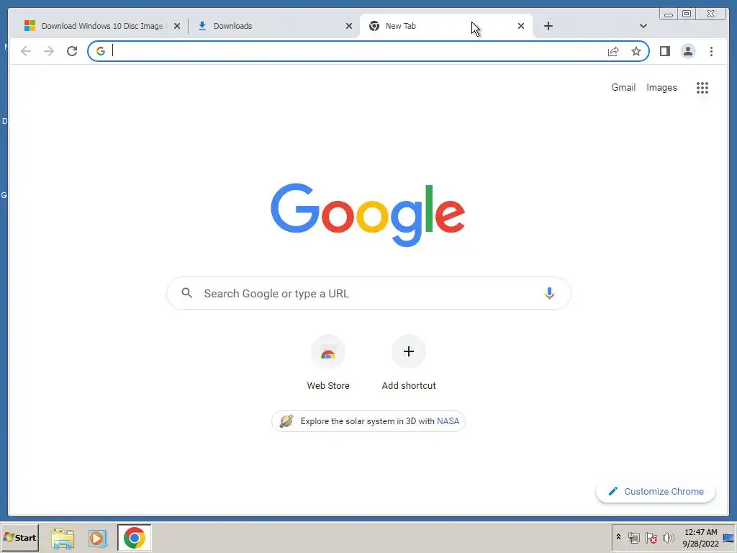The width and height of the screenshot is (737, 553).
Task: Click the planet icon in NASA promo
Action: coord(286,421)
